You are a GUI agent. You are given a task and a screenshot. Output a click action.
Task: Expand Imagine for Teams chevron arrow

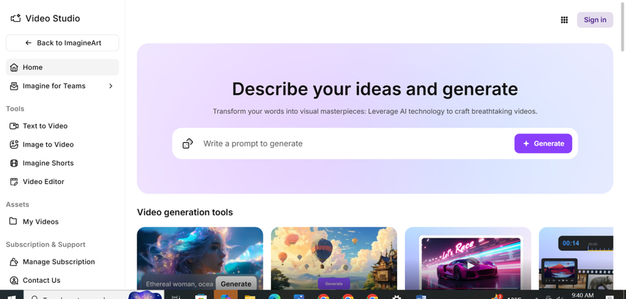click(x=111, y=86)
